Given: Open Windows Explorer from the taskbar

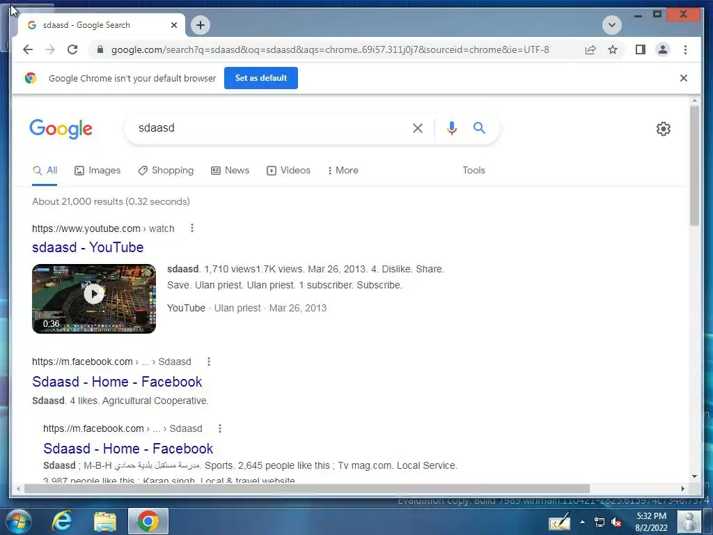Looking at the screenshot, I should 105,522.
